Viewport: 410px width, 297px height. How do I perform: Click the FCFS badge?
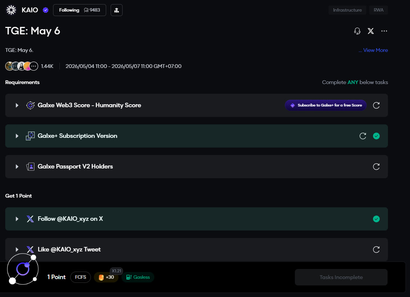click(x=80, y=277)
